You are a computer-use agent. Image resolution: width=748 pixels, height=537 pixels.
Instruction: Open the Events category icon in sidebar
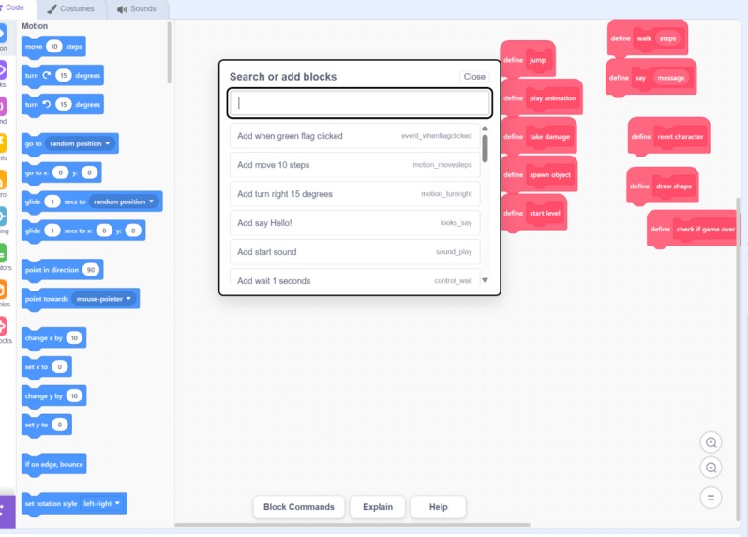pos(3,143)
